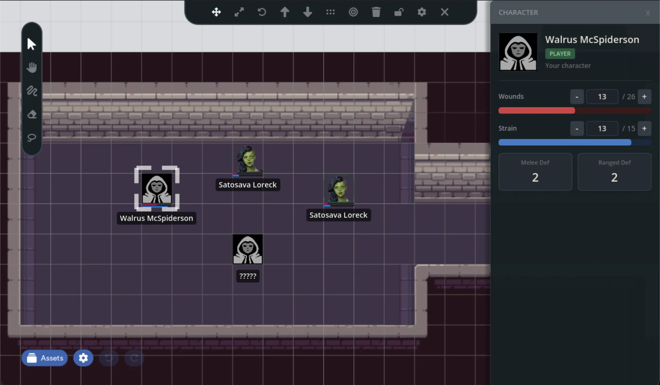Select the pointer tool in the left toolbar

tap(32, 44)
